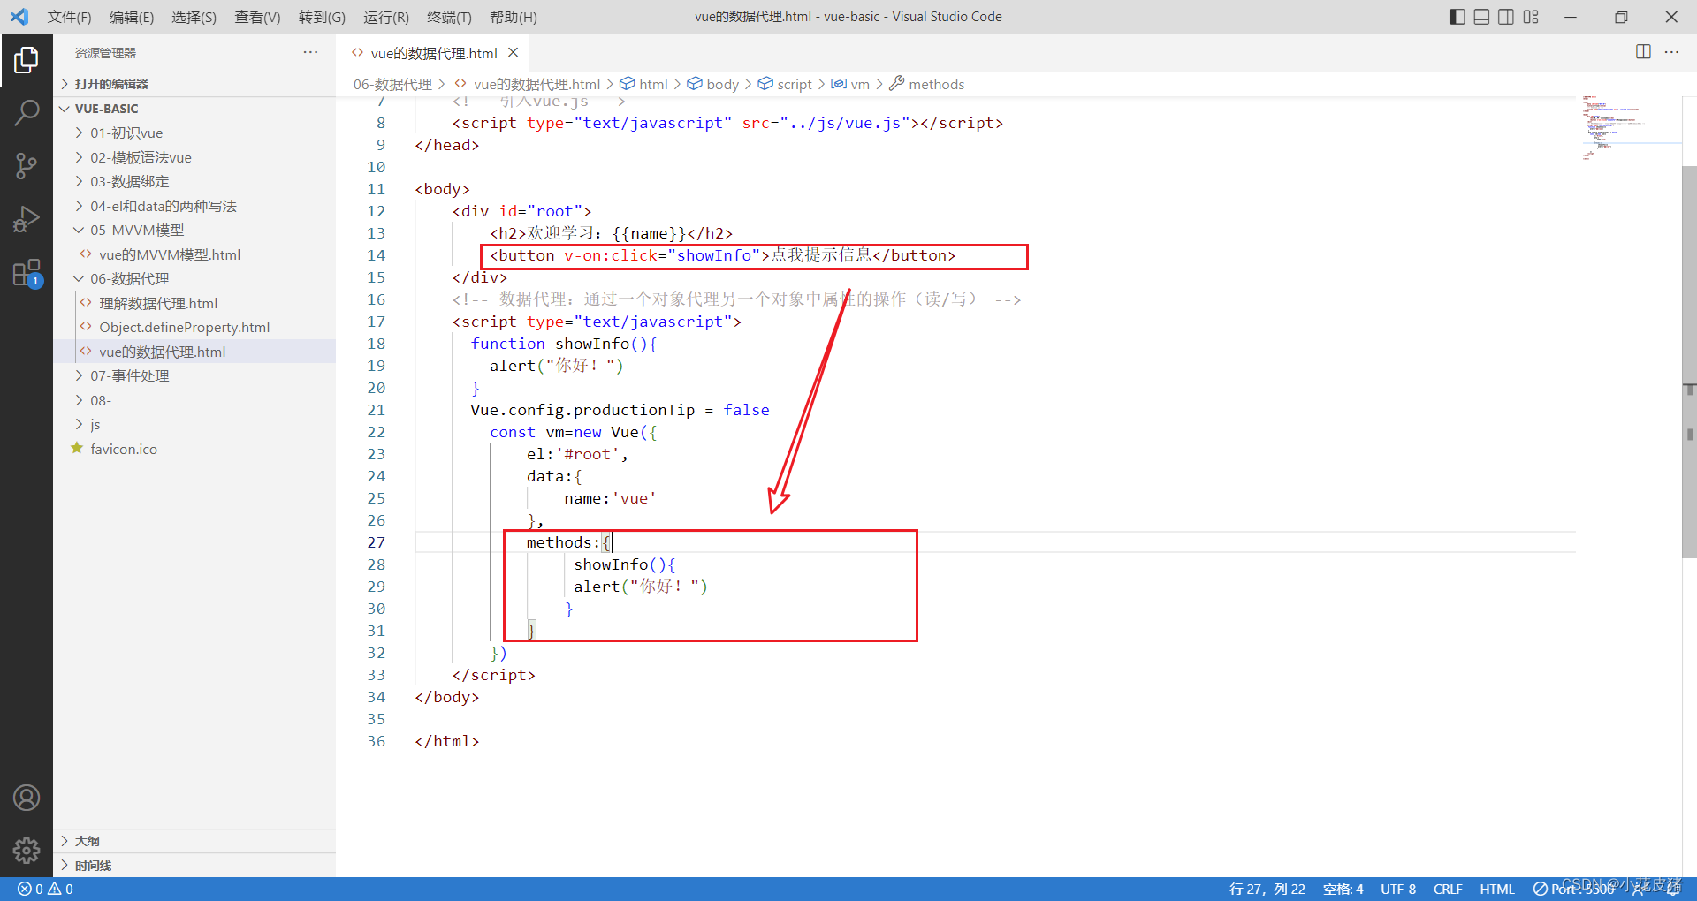This screenshot has height=901, width=1697.
Task: Open the 帮助(H) menu
Action: pyautogui.click(x=514, y=17)
